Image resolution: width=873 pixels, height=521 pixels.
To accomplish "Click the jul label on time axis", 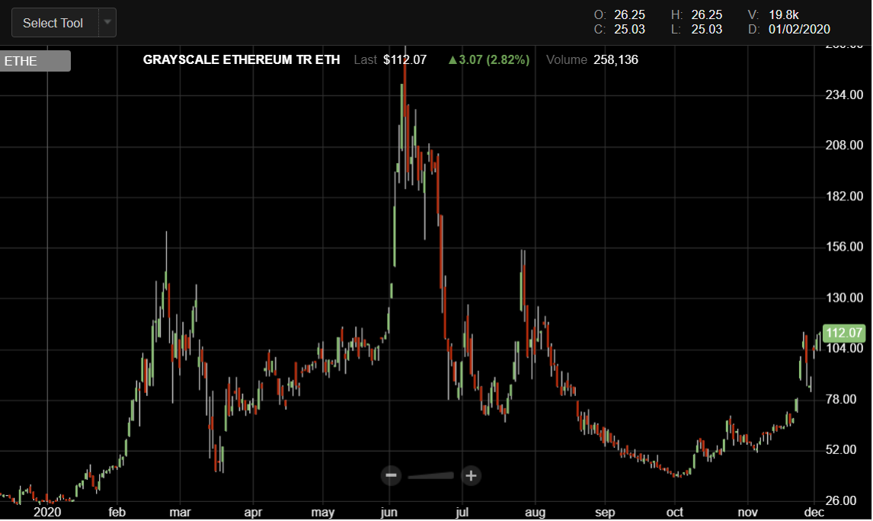I will [462, 512].
